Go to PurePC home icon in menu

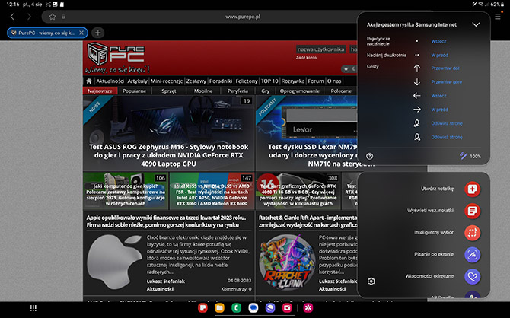(x=89, y=81)
